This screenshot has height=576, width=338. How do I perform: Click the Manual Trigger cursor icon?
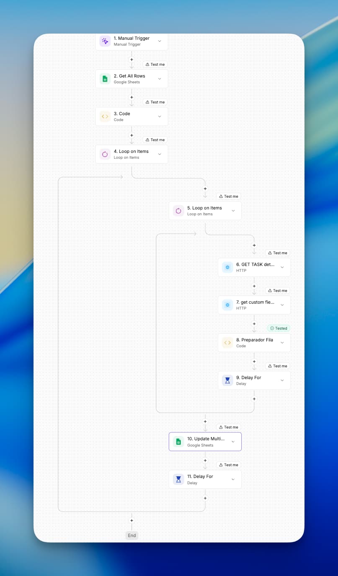pos(105,41)
